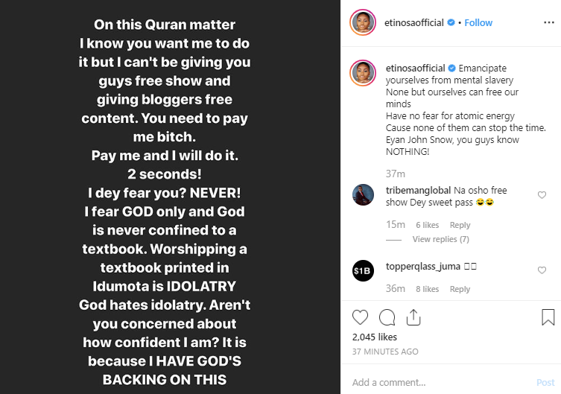Viewport: 561px width, 394px height.
Task: Follow etinosaofficial account
Action: point(478,22)
